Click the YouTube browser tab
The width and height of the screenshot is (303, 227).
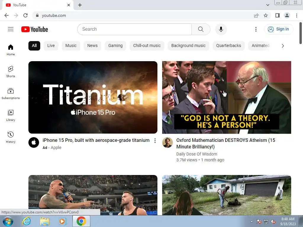pos(38,5)
